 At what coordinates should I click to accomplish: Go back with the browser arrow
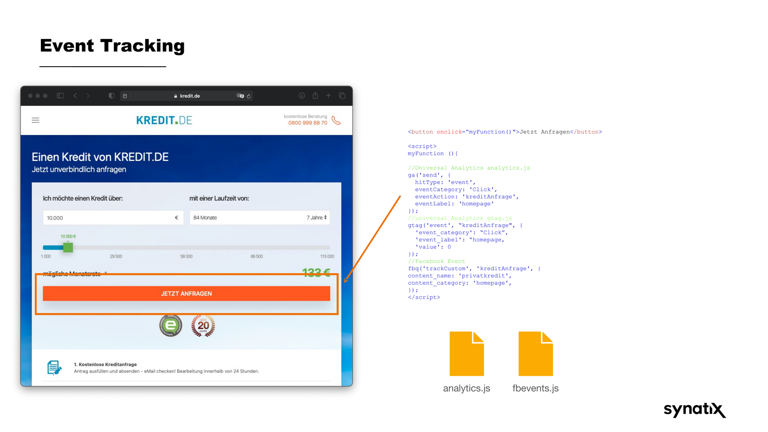click(75, 96)
